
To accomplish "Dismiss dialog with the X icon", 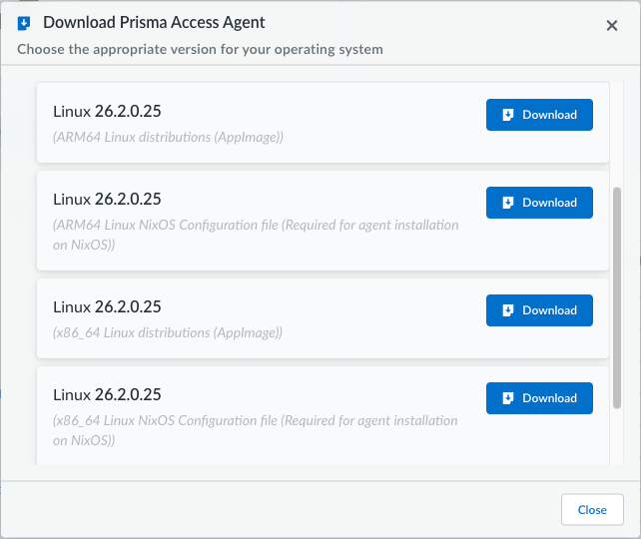I will tap(612, 26).
